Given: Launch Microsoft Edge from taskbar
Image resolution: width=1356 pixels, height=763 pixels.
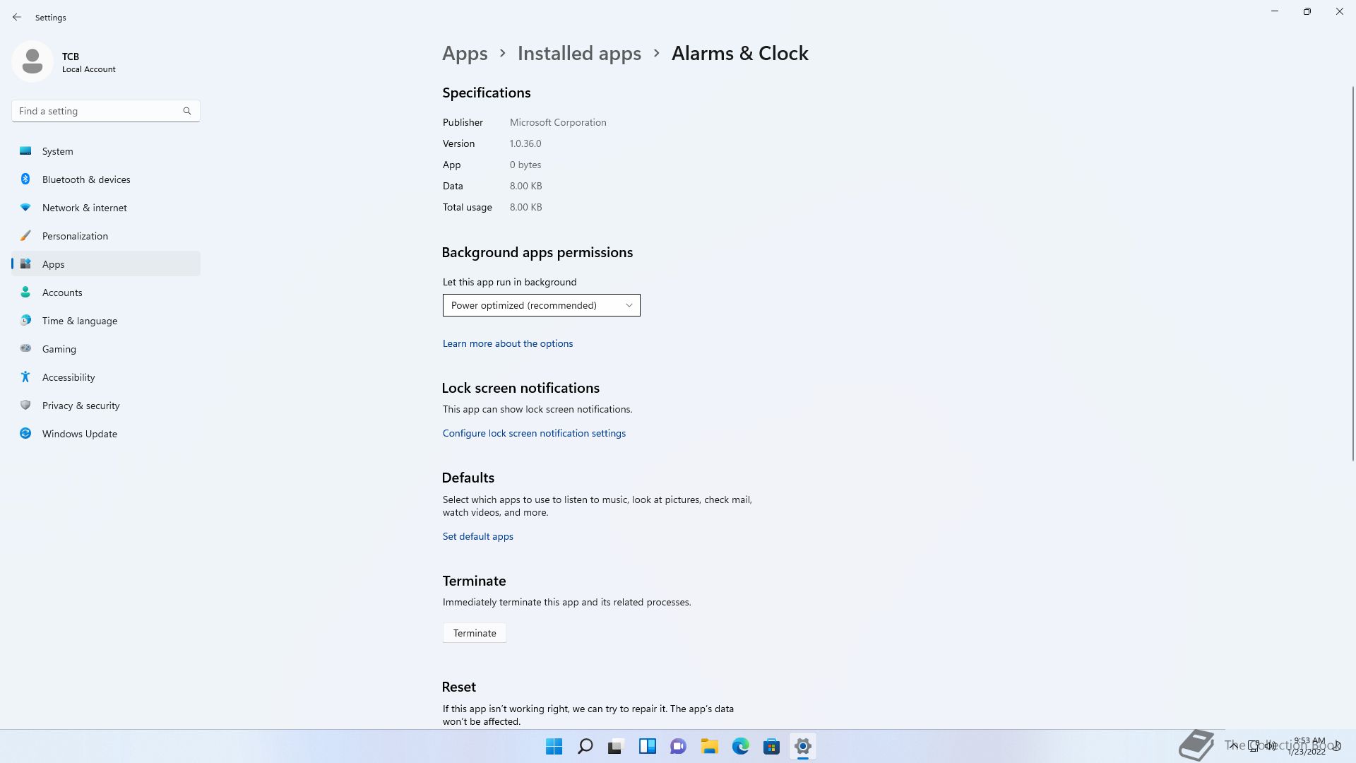Looking at the screenshot, I should point(740,746).
